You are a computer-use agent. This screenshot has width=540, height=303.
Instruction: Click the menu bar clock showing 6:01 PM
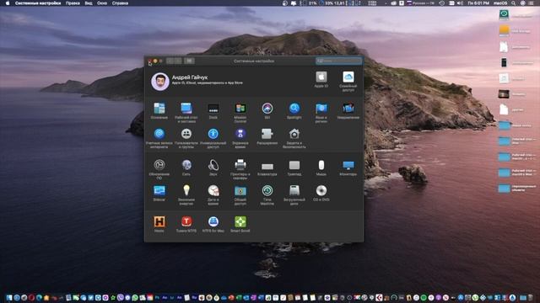(x=478, y=3)
